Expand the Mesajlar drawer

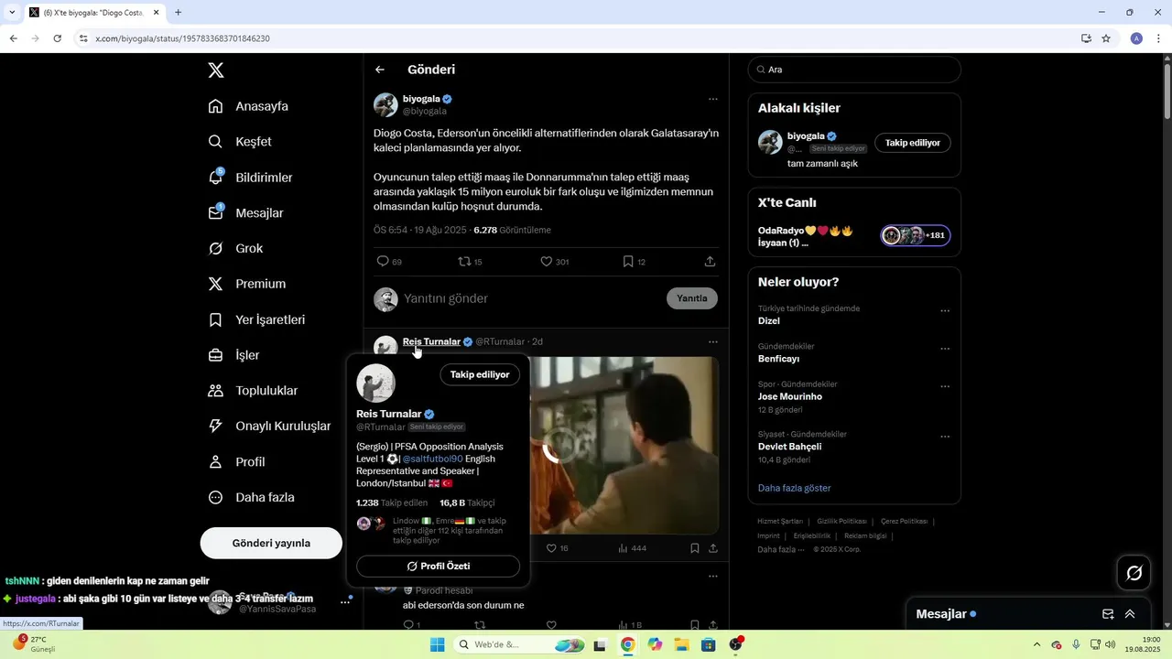1130,614
